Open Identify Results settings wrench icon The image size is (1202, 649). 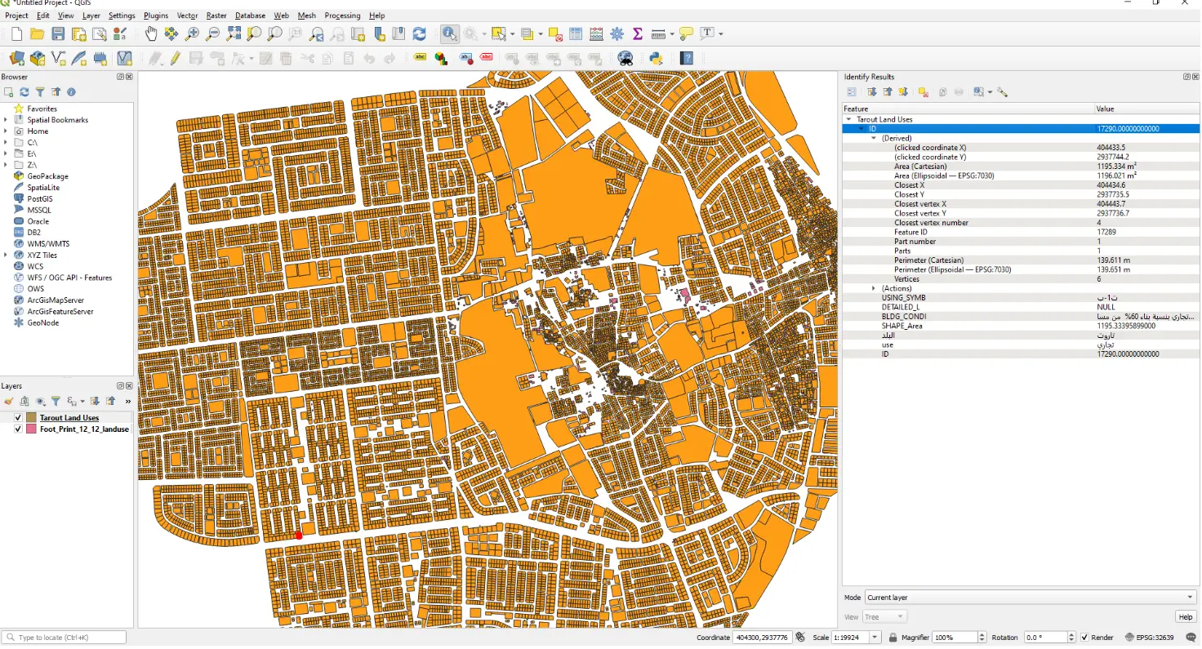click(x=1002, y=92)
